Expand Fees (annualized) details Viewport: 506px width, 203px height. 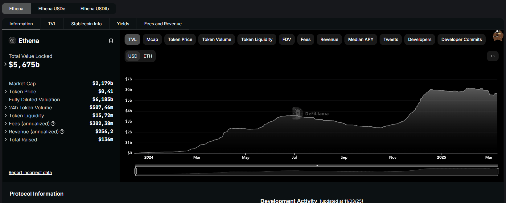[x=6, y=124]
